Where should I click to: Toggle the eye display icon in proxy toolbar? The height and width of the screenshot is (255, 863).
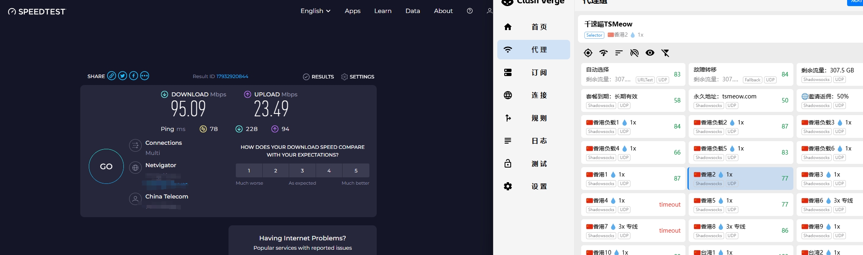point(650,53)
